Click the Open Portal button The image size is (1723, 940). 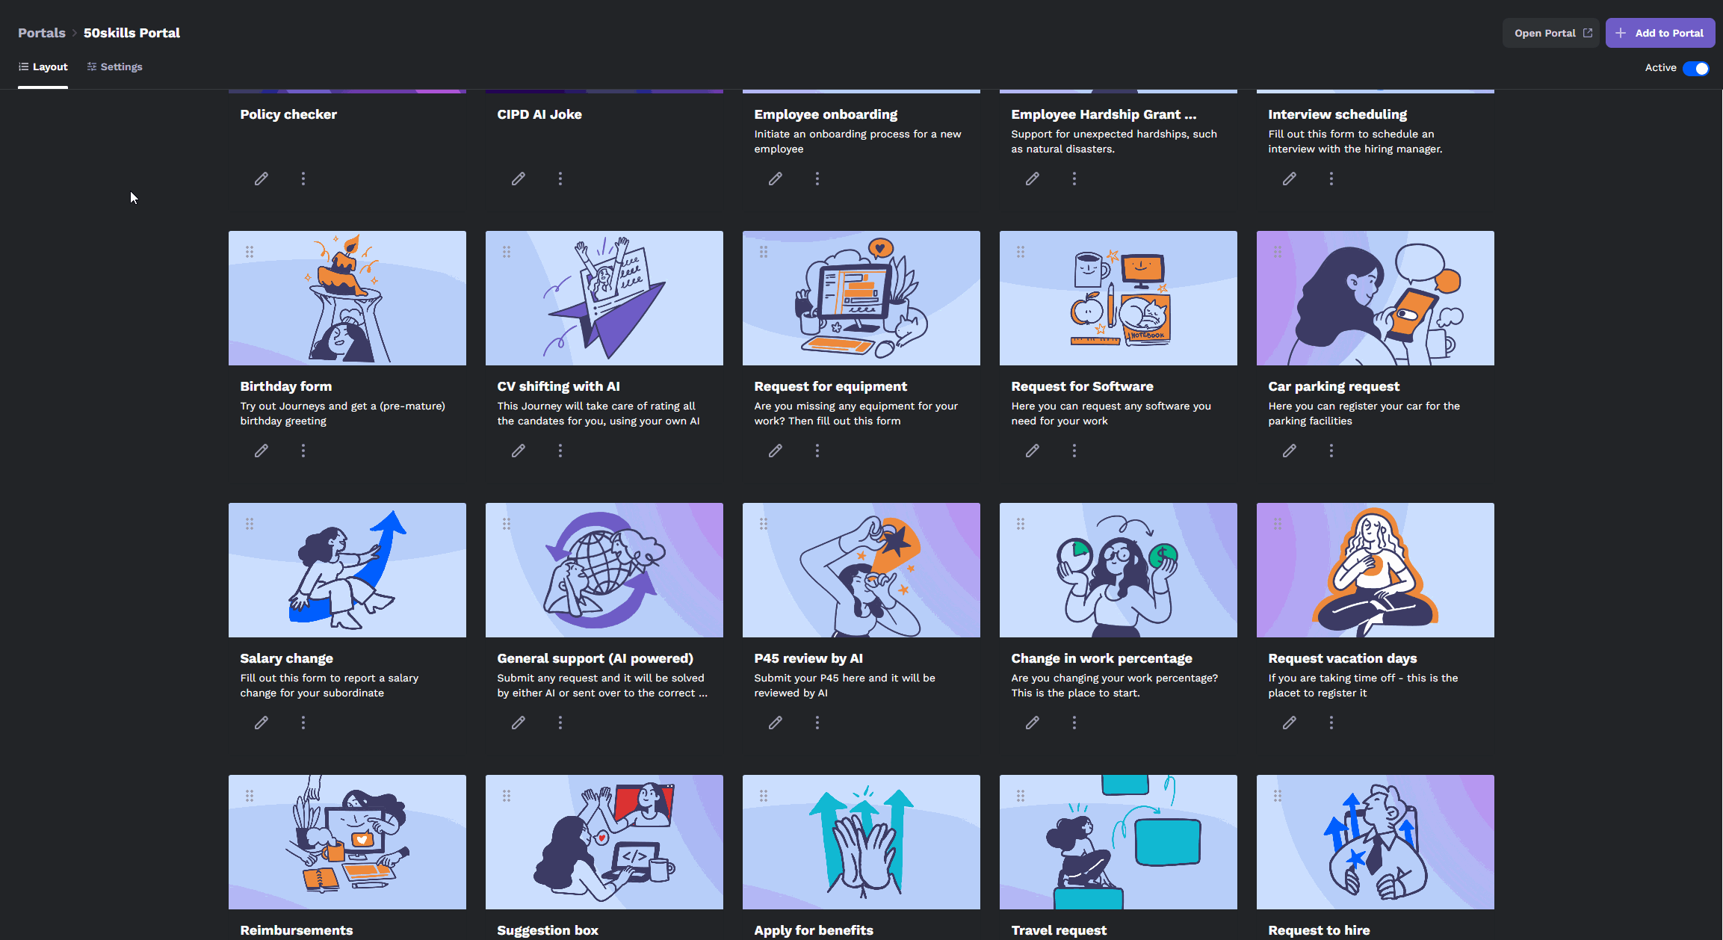coord(1552,33)
